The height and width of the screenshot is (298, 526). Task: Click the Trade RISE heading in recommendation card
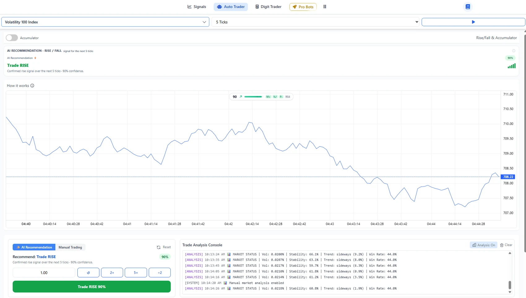[x=18, y=65]
